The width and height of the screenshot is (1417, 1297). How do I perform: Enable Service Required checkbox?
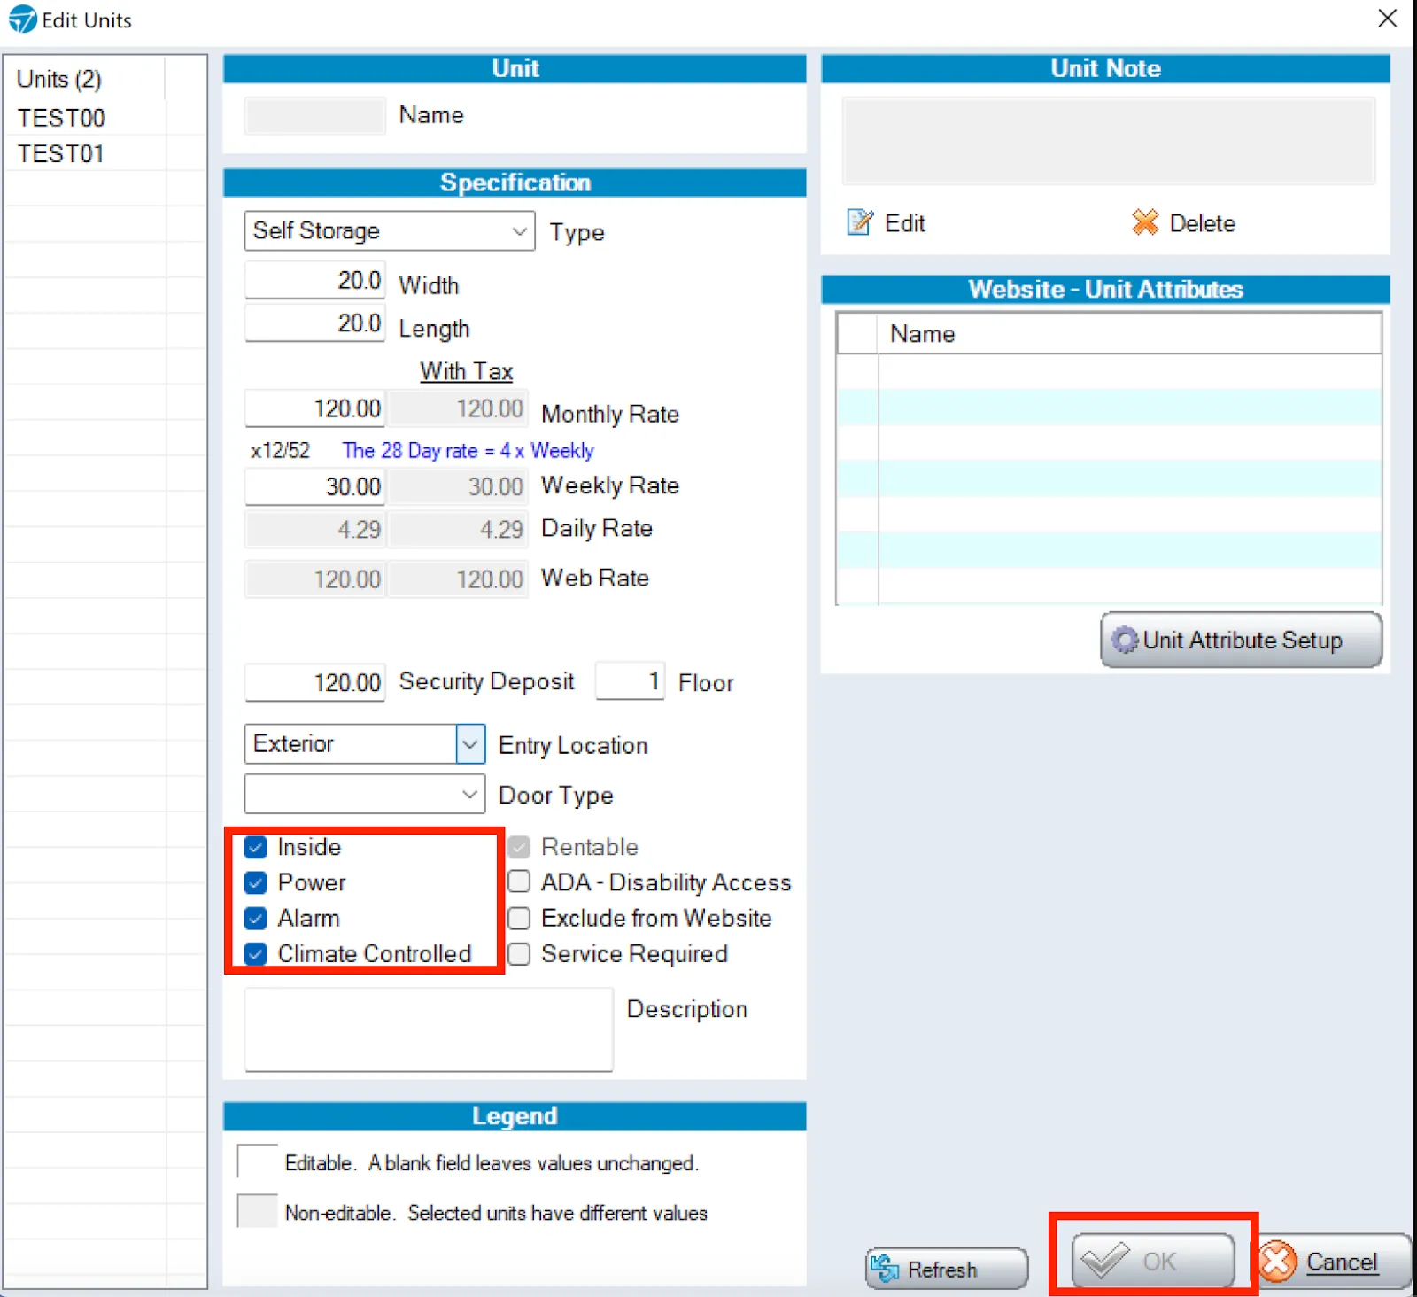(519, 953)
